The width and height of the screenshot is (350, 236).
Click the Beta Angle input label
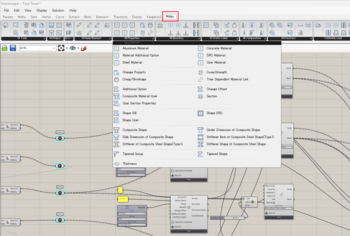pyautogui.click(x=271, y=203)
